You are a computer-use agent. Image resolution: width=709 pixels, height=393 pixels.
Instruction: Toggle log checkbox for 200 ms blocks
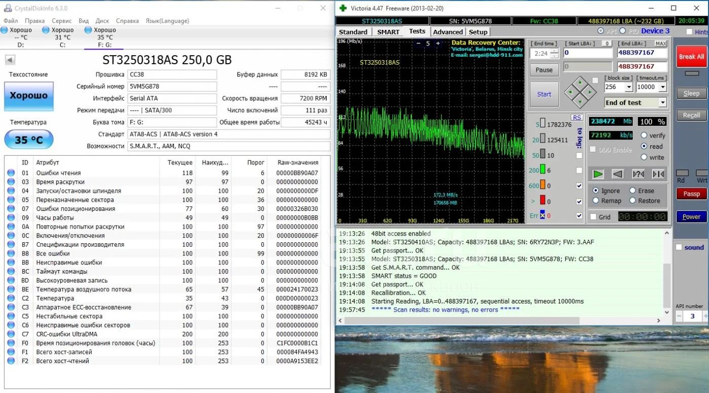coord(579,170)
